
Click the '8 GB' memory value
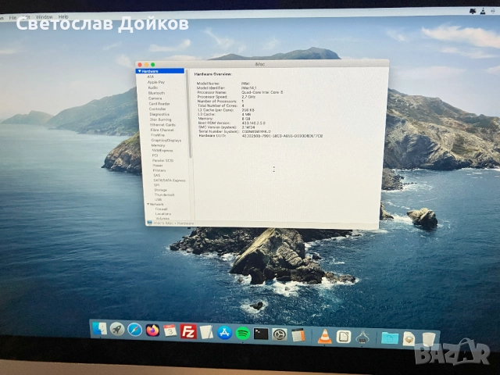pyautogui.click(x=246, y=119)
